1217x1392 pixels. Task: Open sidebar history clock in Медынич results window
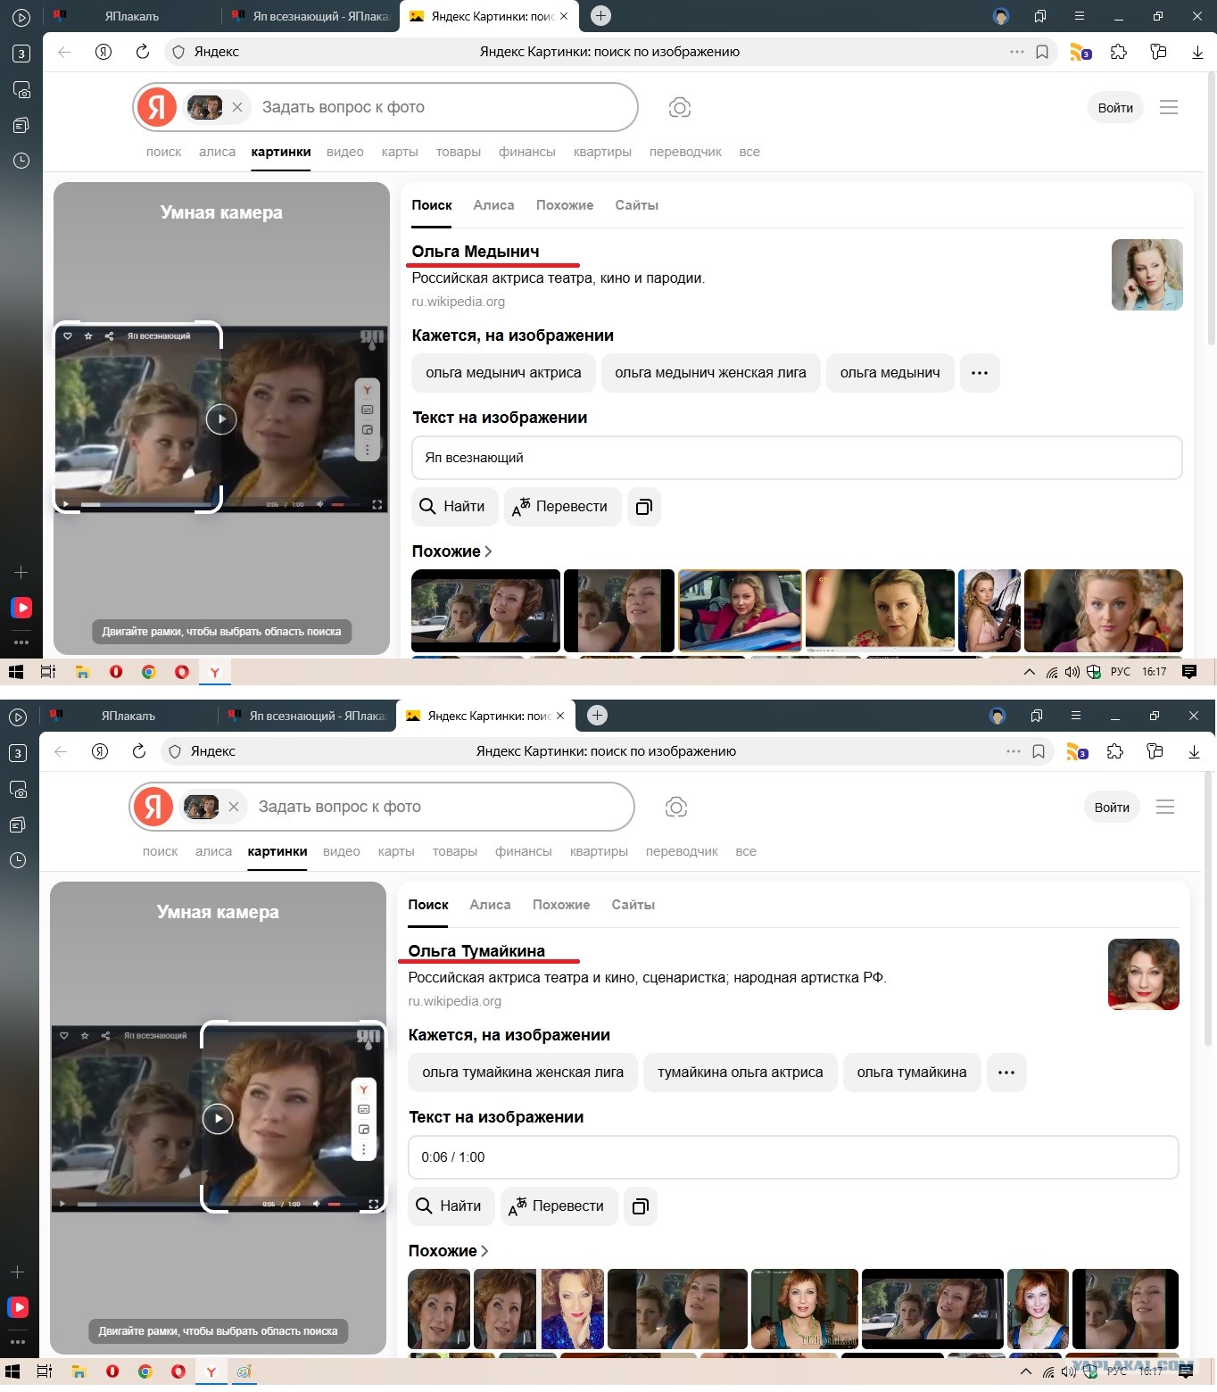point(21,161)
